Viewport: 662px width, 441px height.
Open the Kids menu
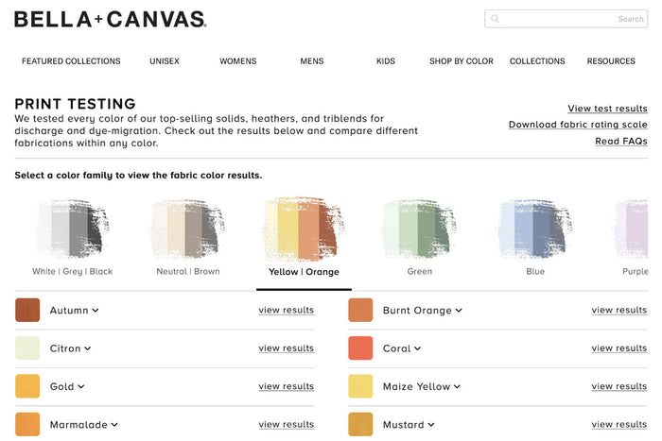pos(386,61)
